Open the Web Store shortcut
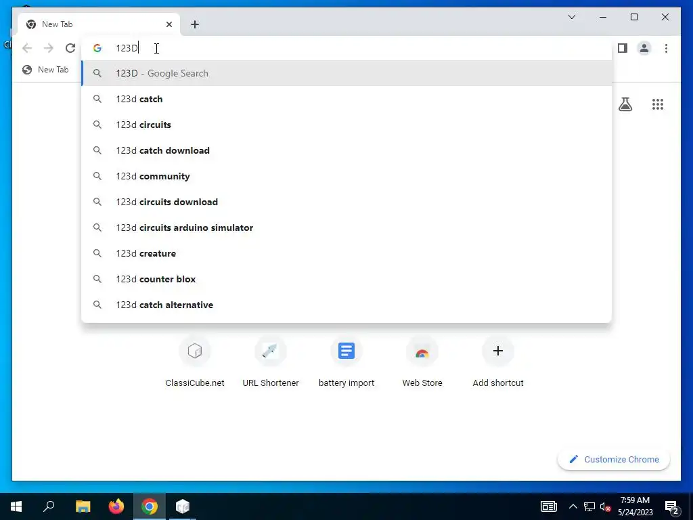 click(422, 362)
